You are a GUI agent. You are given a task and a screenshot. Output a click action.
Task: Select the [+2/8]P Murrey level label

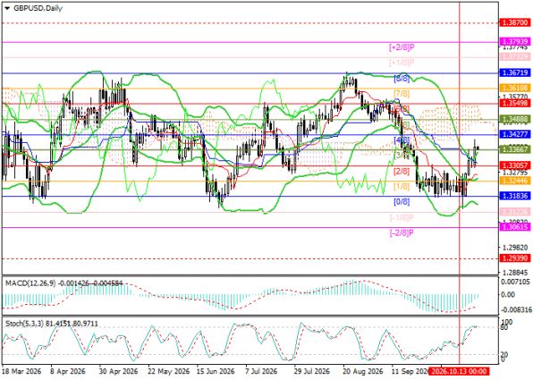click(402, 47)
